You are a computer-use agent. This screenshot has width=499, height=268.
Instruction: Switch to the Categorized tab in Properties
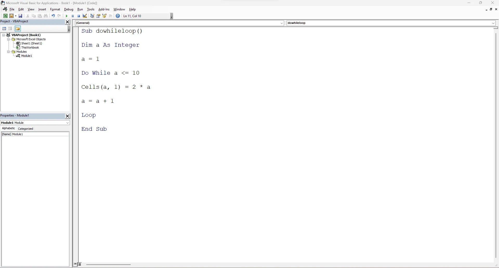[25, 128]
